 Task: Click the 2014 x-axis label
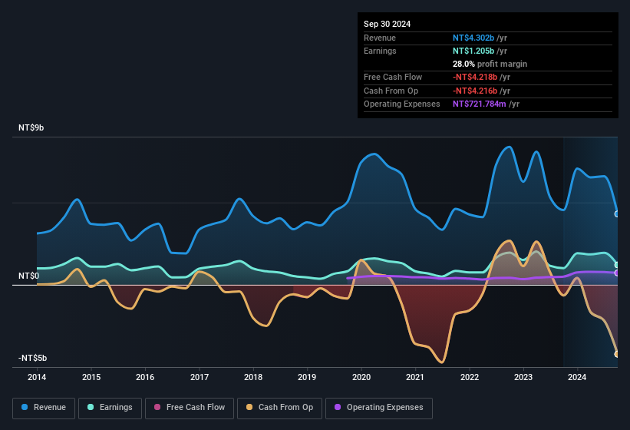point(37,377)
